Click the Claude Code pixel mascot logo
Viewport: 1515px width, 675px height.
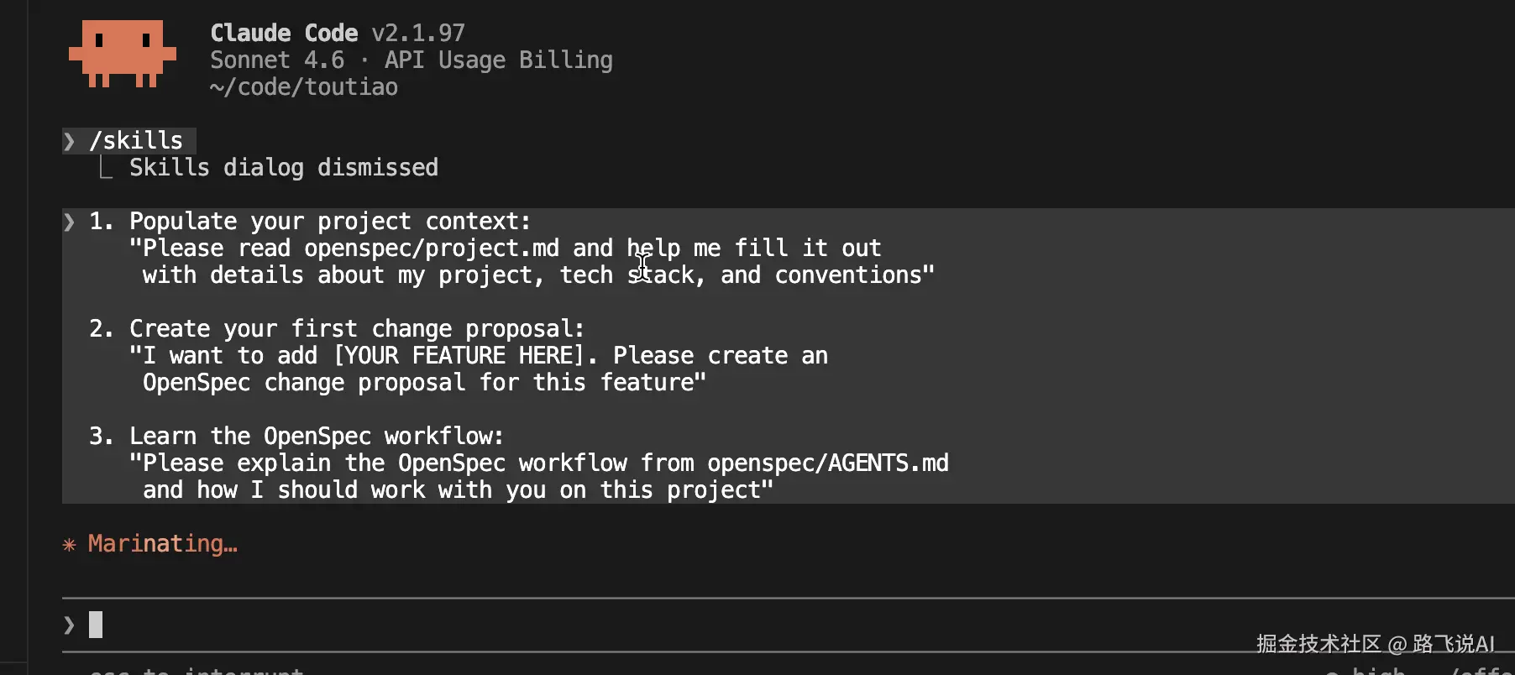(x=123, y=54)
